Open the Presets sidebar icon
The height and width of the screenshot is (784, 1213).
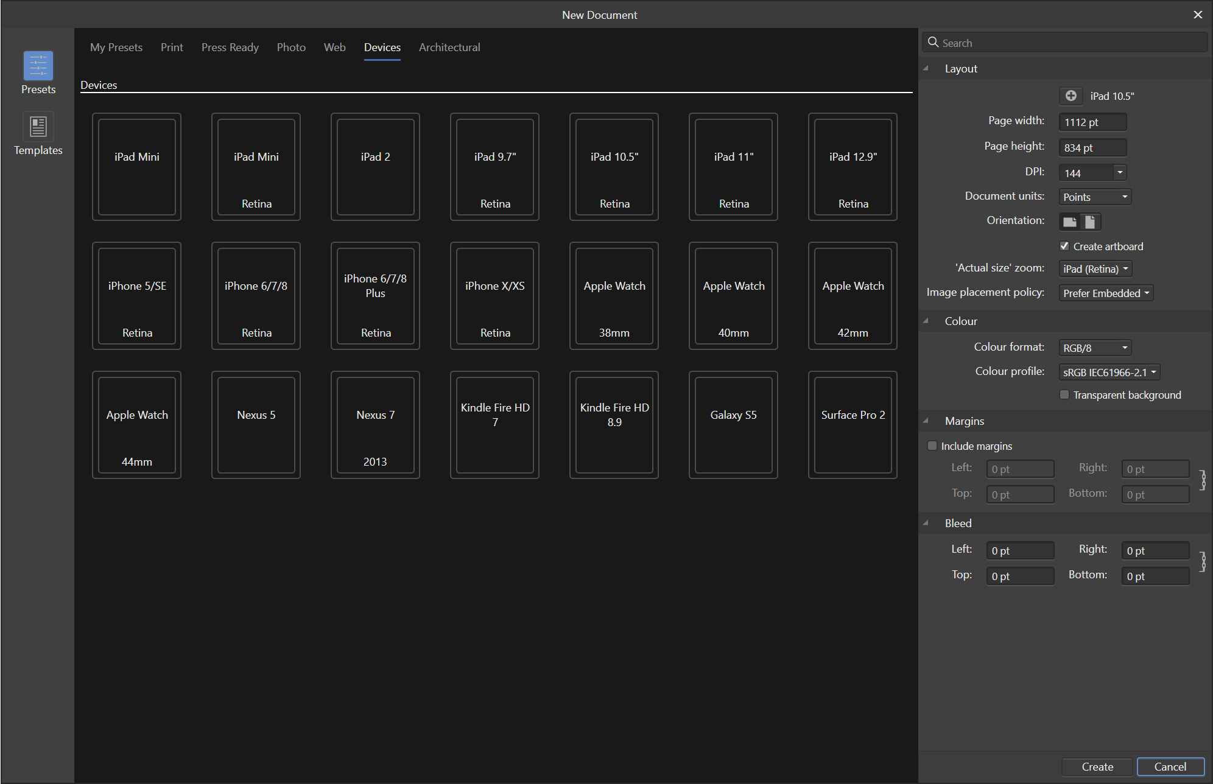tap(38, 65)
